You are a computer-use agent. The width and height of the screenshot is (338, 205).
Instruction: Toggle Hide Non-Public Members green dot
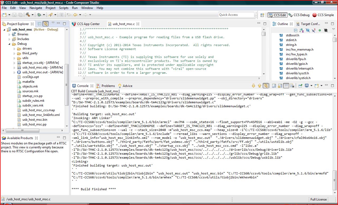[x=320, y=30]
